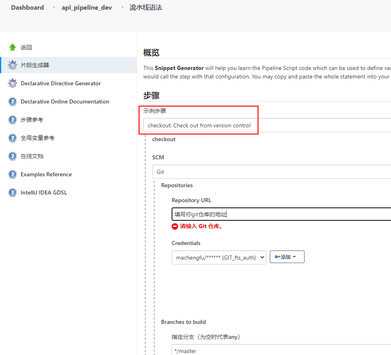
Task: Click the gear icon beside 片段生成器
Action: [x=13, y=65]
